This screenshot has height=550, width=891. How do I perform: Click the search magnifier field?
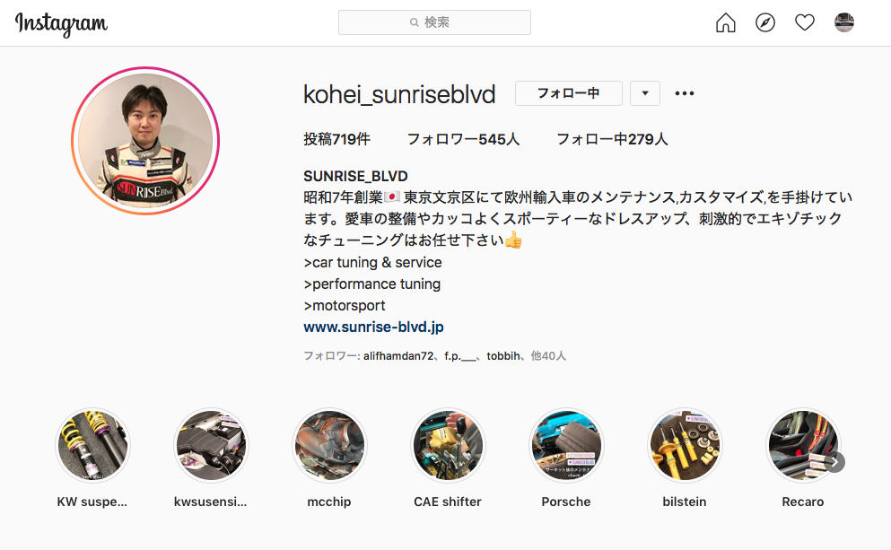[x=434, y=22]
